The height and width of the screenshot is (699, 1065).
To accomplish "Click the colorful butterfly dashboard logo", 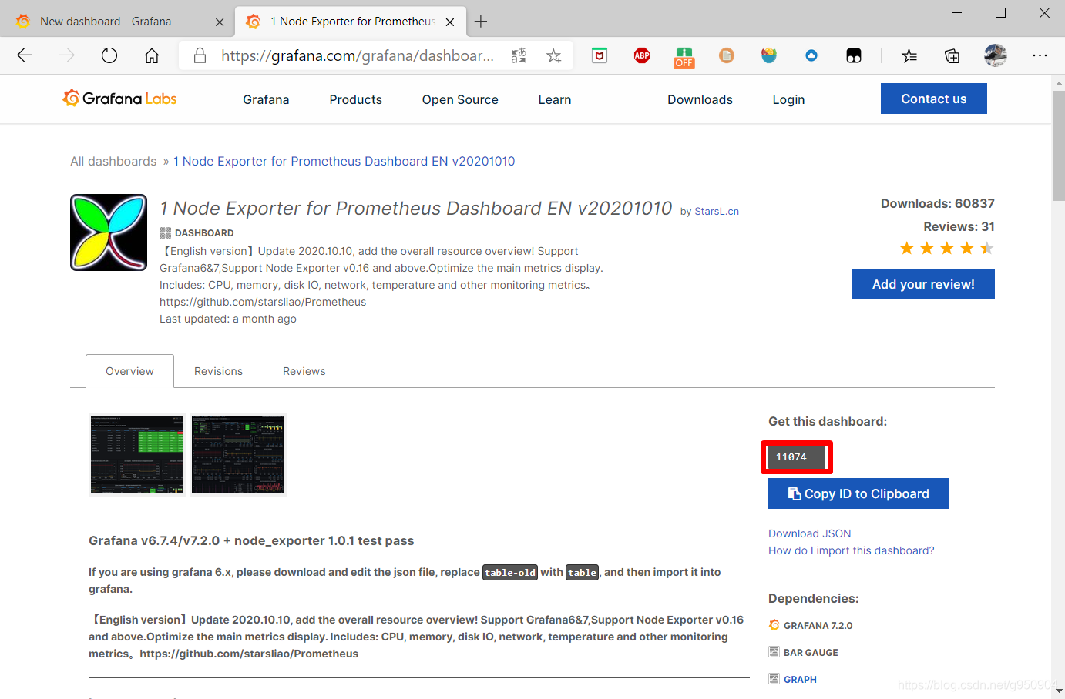I will 109,232.
